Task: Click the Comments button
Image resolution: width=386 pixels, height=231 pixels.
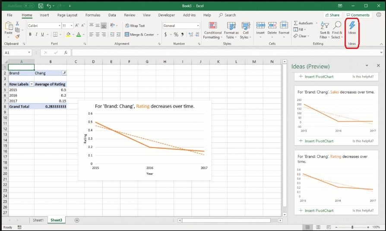Action: 358,15
